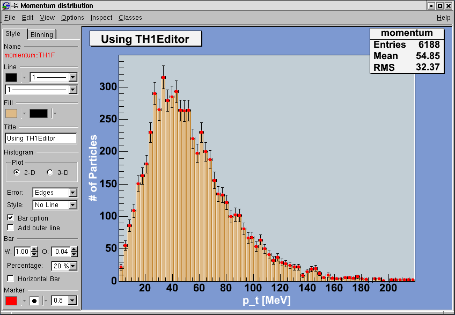Click the Title text field Using TH1Editor
Image resolution: width=455 pixels, height=315 pixels.
(x=41, y=138)
